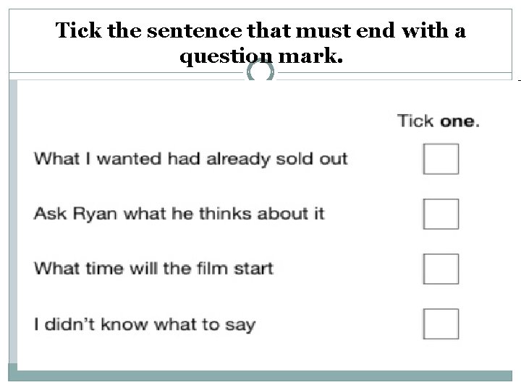Tick the checkbox for 'What I wanted had already sold out'
The height and width of the screenshot is (390, 521).
(441, 159)
